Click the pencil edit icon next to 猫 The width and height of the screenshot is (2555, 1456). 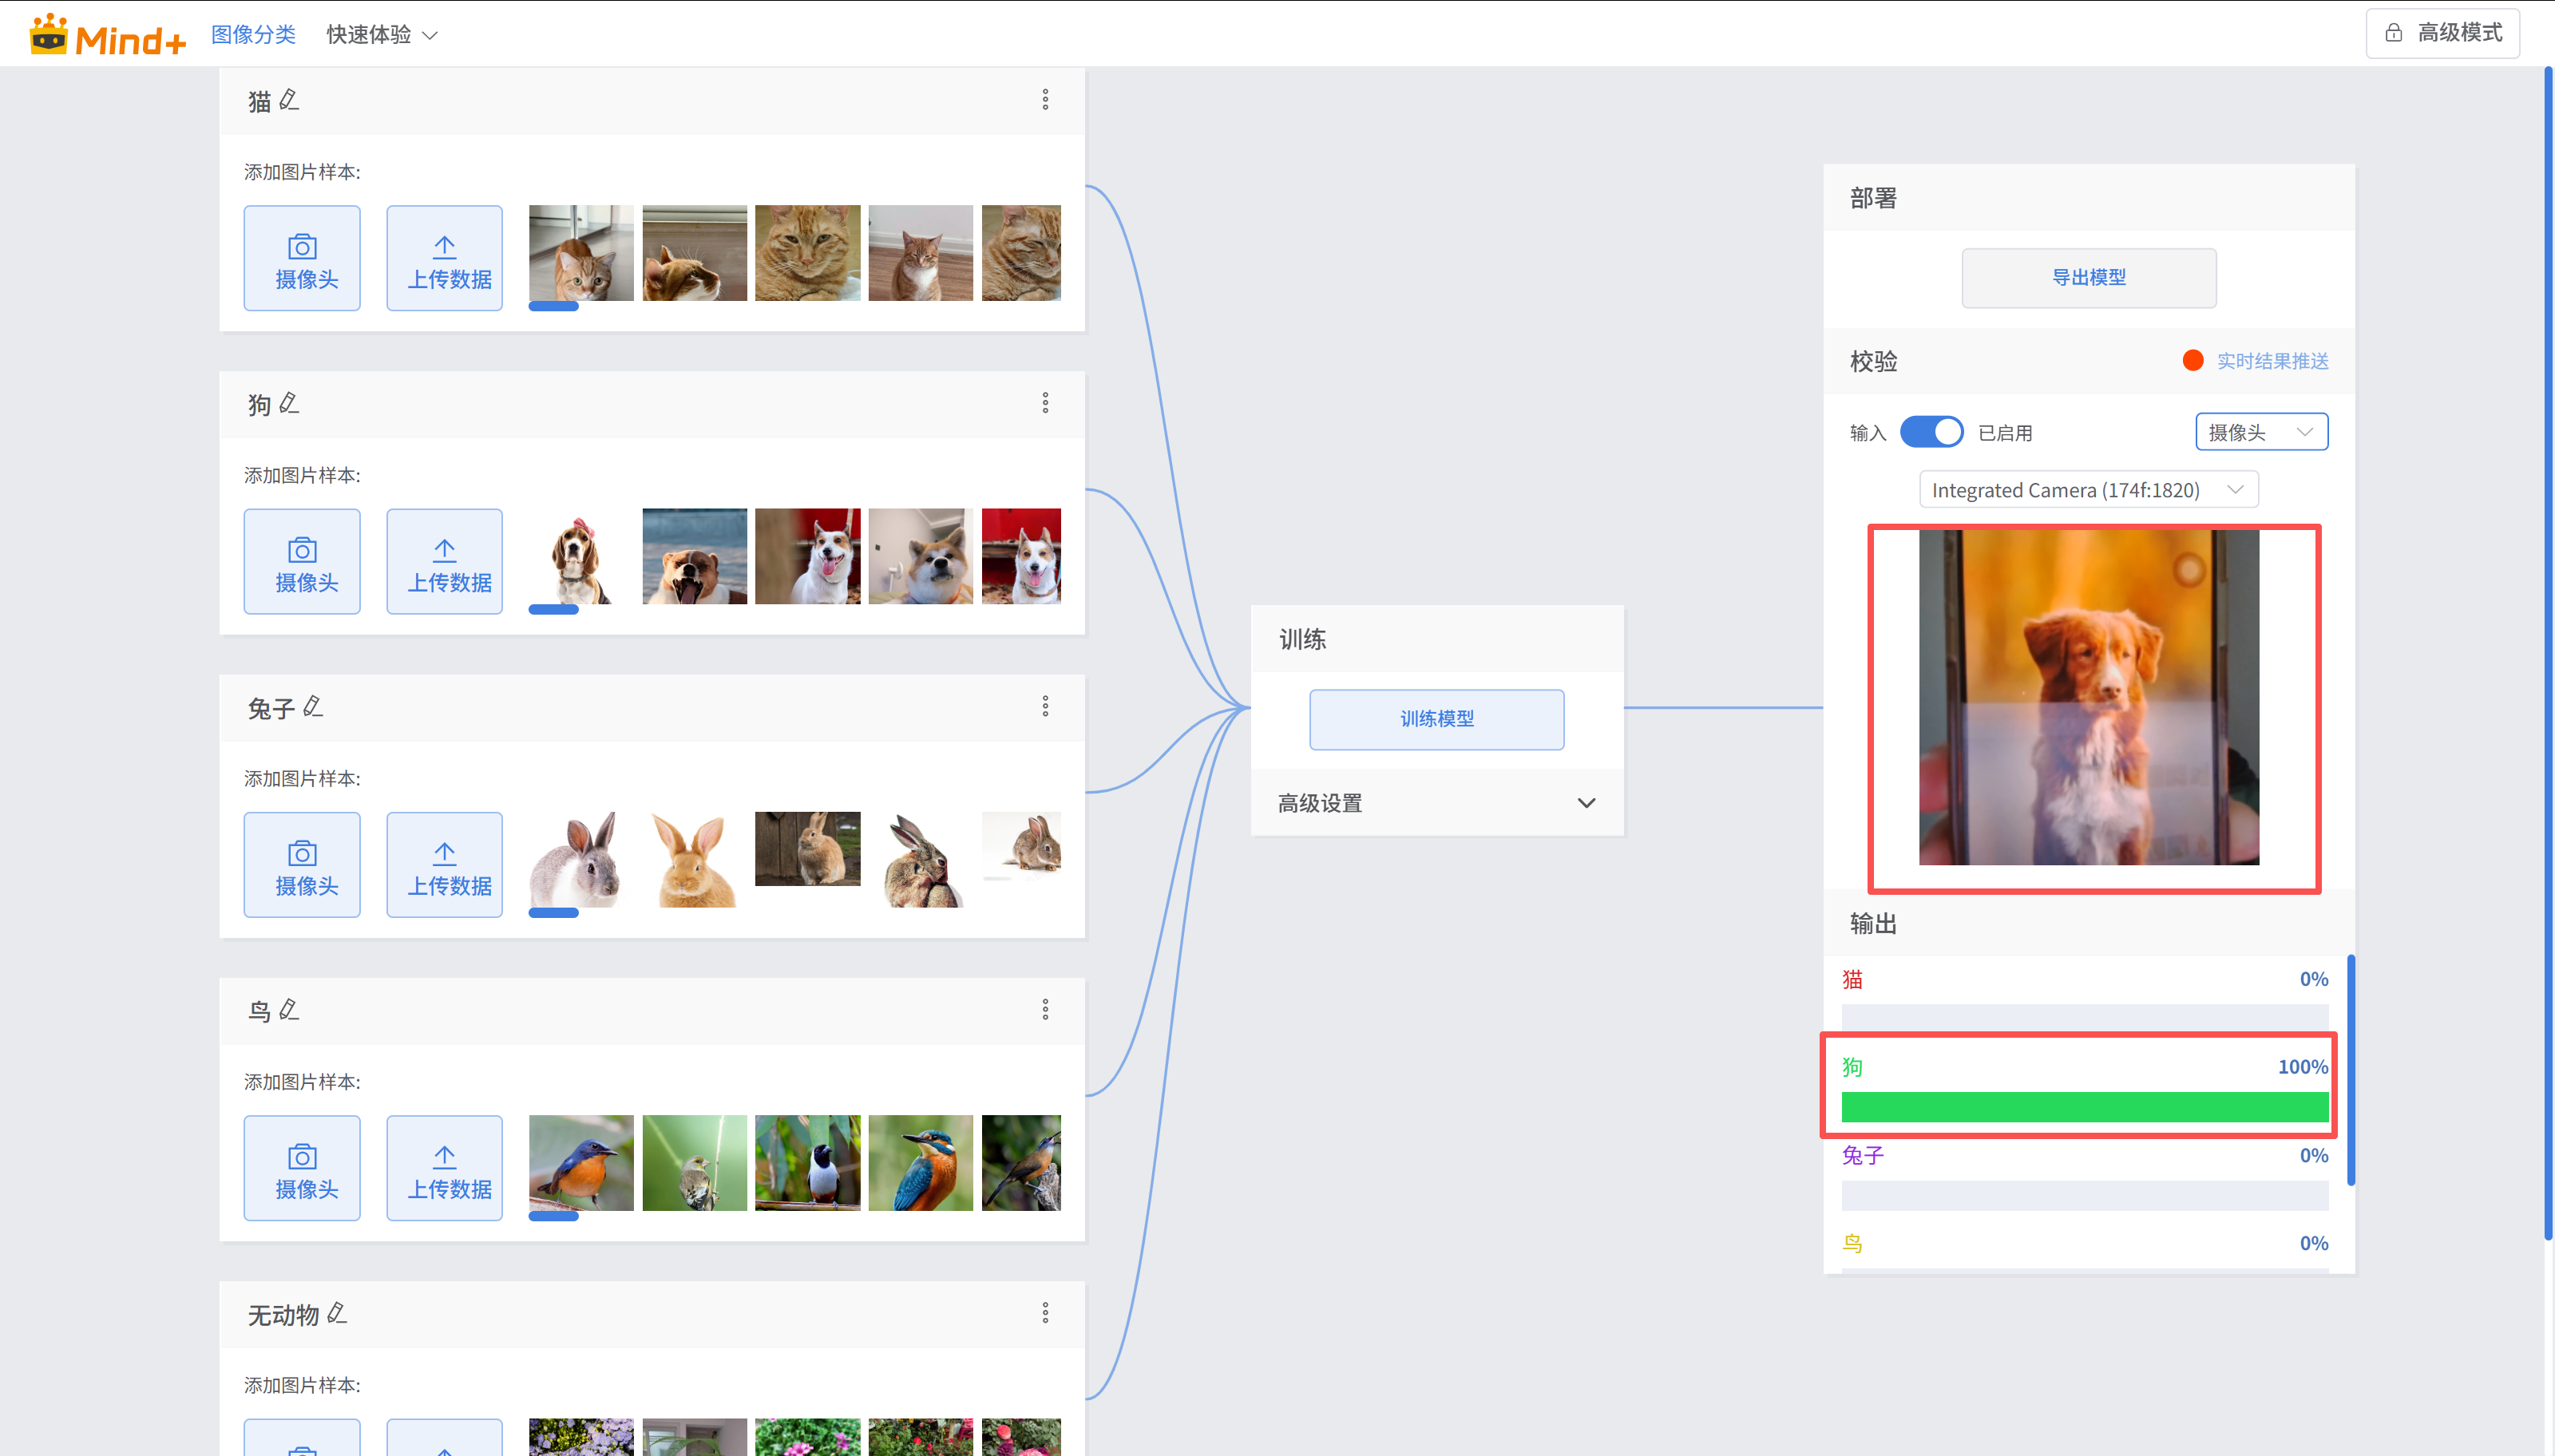pyautogui.click(x=289, y=100)
